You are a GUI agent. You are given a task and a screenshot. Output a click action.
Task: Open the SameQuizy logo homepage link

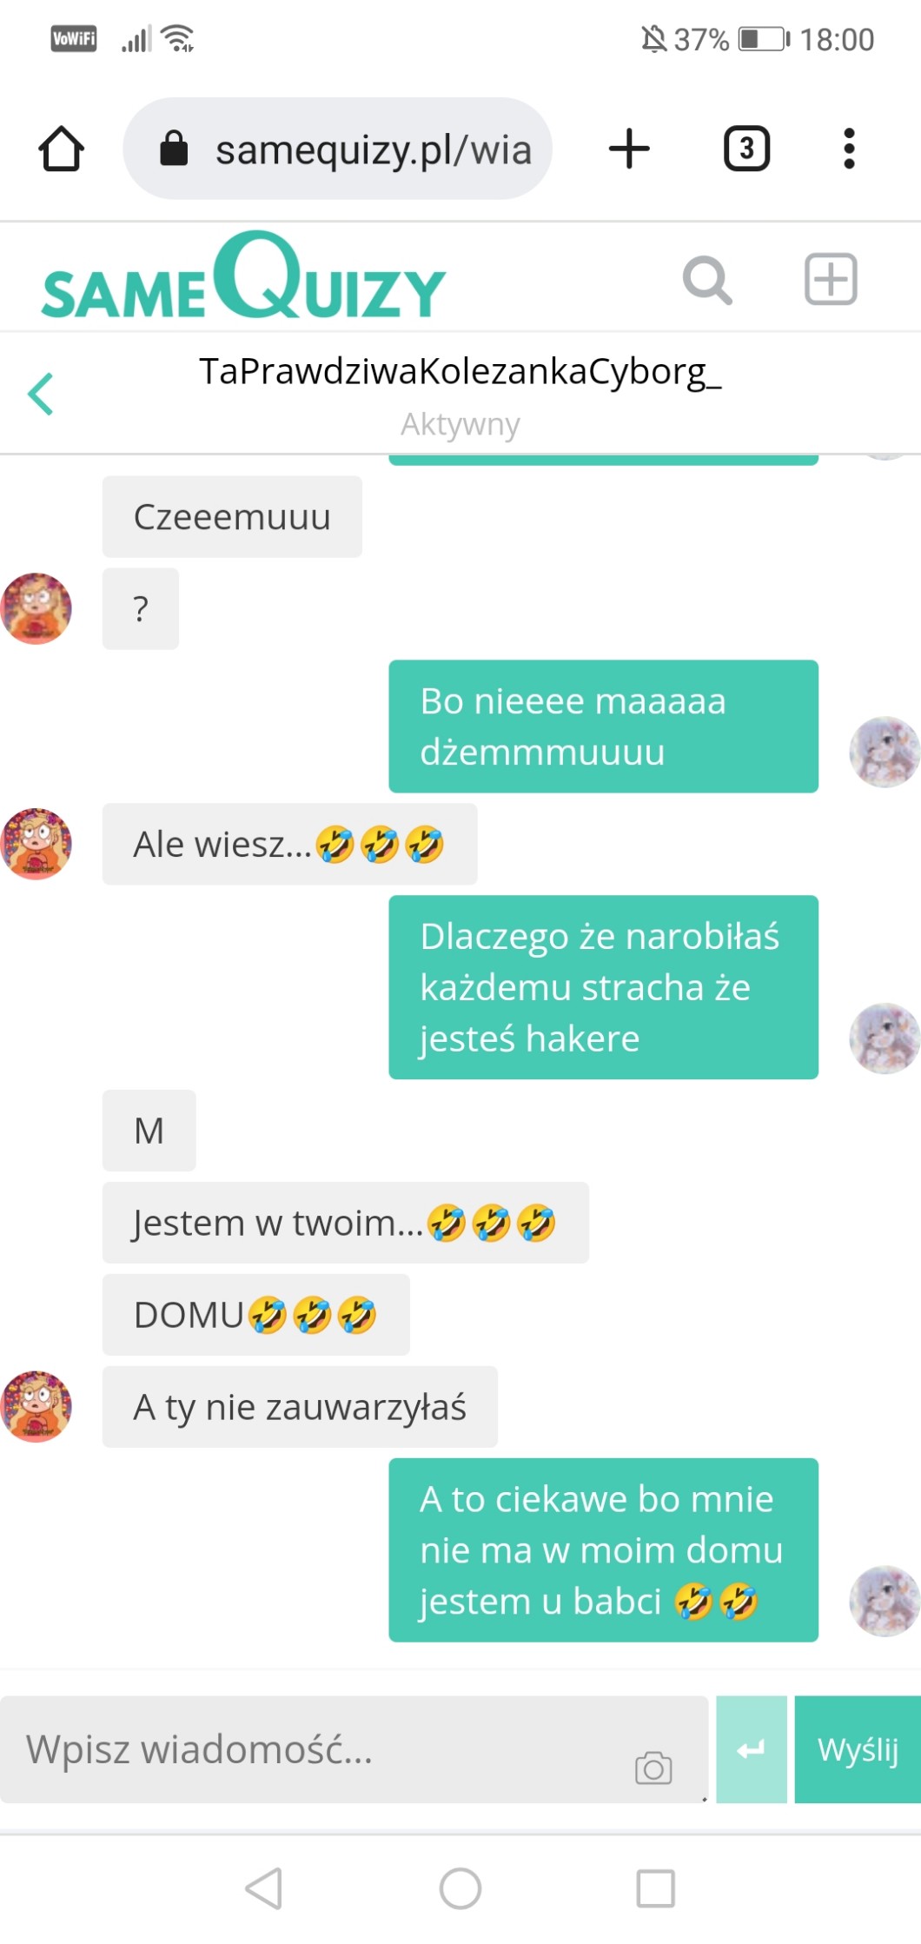click(x=243, y=276)
